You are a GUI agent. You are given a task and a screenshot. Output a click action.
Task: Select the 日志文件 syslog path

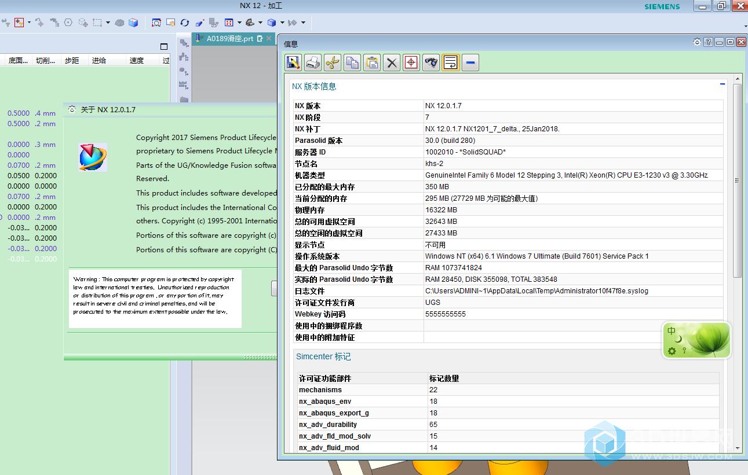[x=537, y=291]
